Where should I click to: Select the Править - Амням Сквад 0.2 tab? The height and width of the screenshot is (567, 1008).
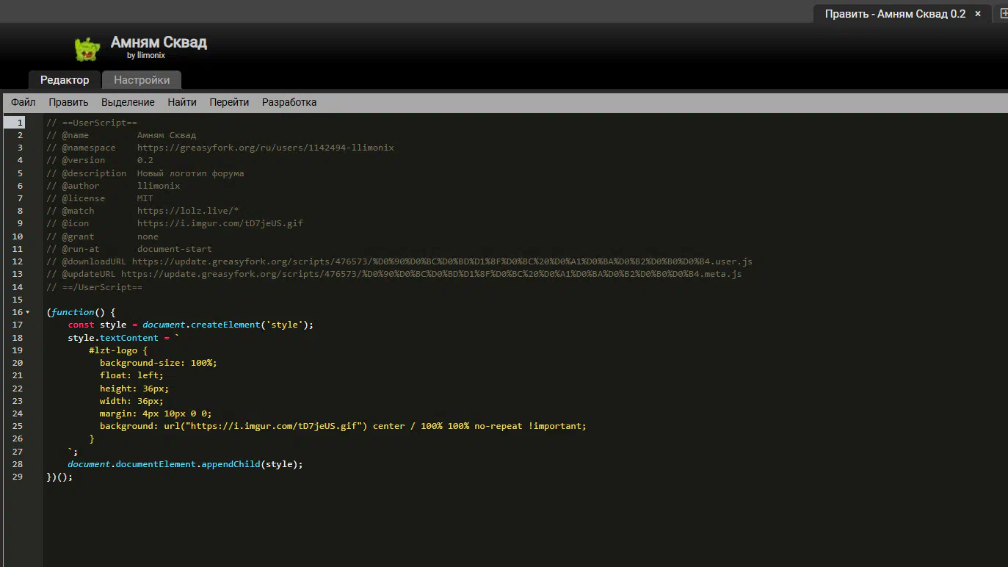coord(894,14)
